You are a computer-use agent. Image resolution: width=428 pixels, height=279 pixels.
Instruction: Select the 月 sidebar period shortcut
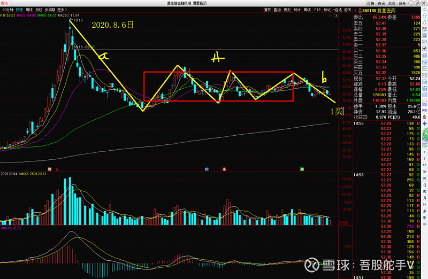(424, 198)
